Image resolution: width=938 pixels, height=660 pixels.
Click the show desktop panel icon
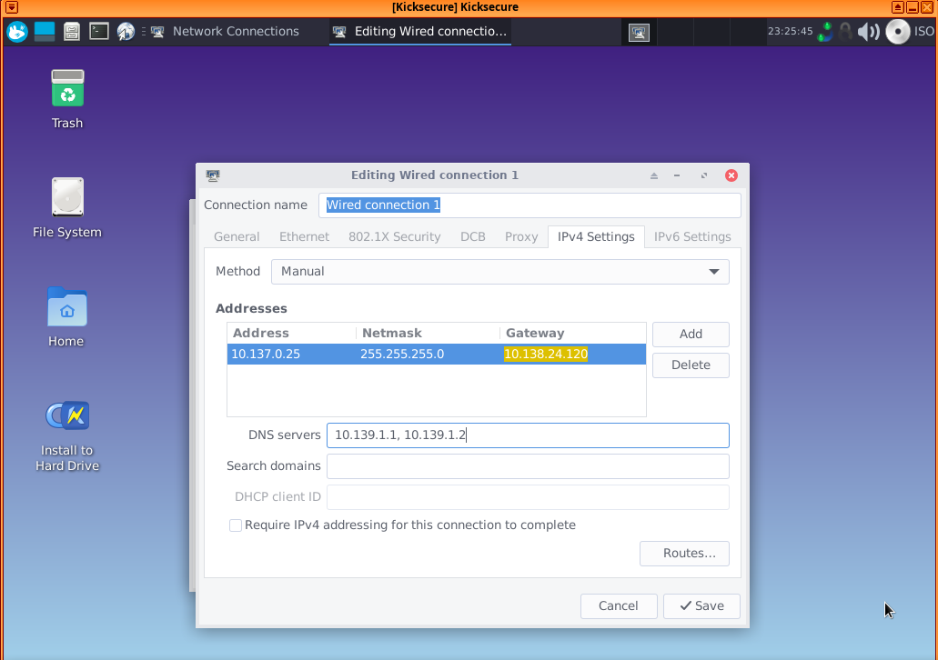(45, 32)
